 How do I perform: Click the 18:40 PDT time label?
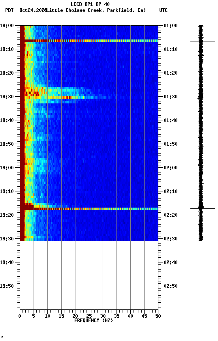point(7,120)
